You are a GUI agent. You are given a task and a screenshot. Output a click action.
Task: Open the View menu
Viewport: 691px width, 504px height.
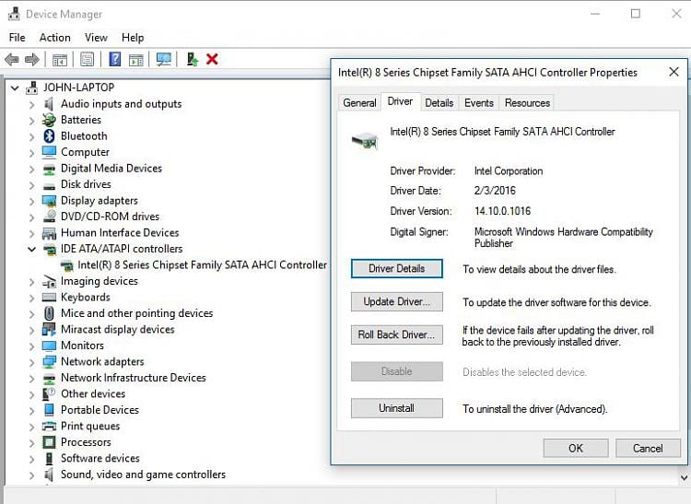[96, 38]
